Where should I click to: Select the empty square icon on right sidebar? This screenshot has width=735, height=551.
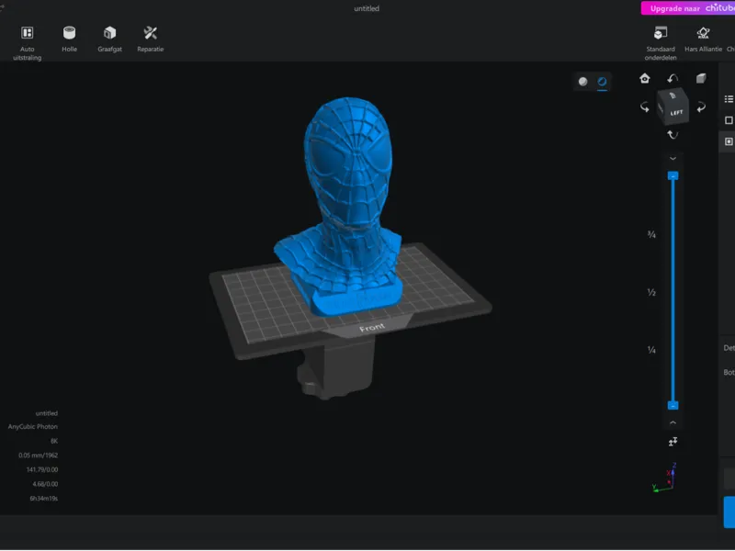[x=729, y=120]
